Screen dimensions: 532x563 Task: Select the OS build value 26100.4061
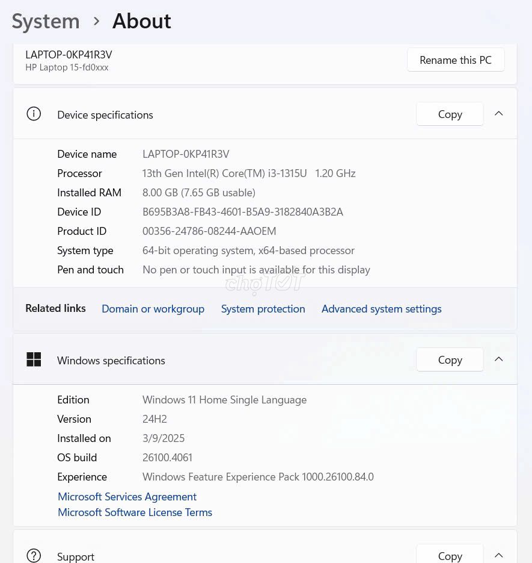tap(168, 458)
